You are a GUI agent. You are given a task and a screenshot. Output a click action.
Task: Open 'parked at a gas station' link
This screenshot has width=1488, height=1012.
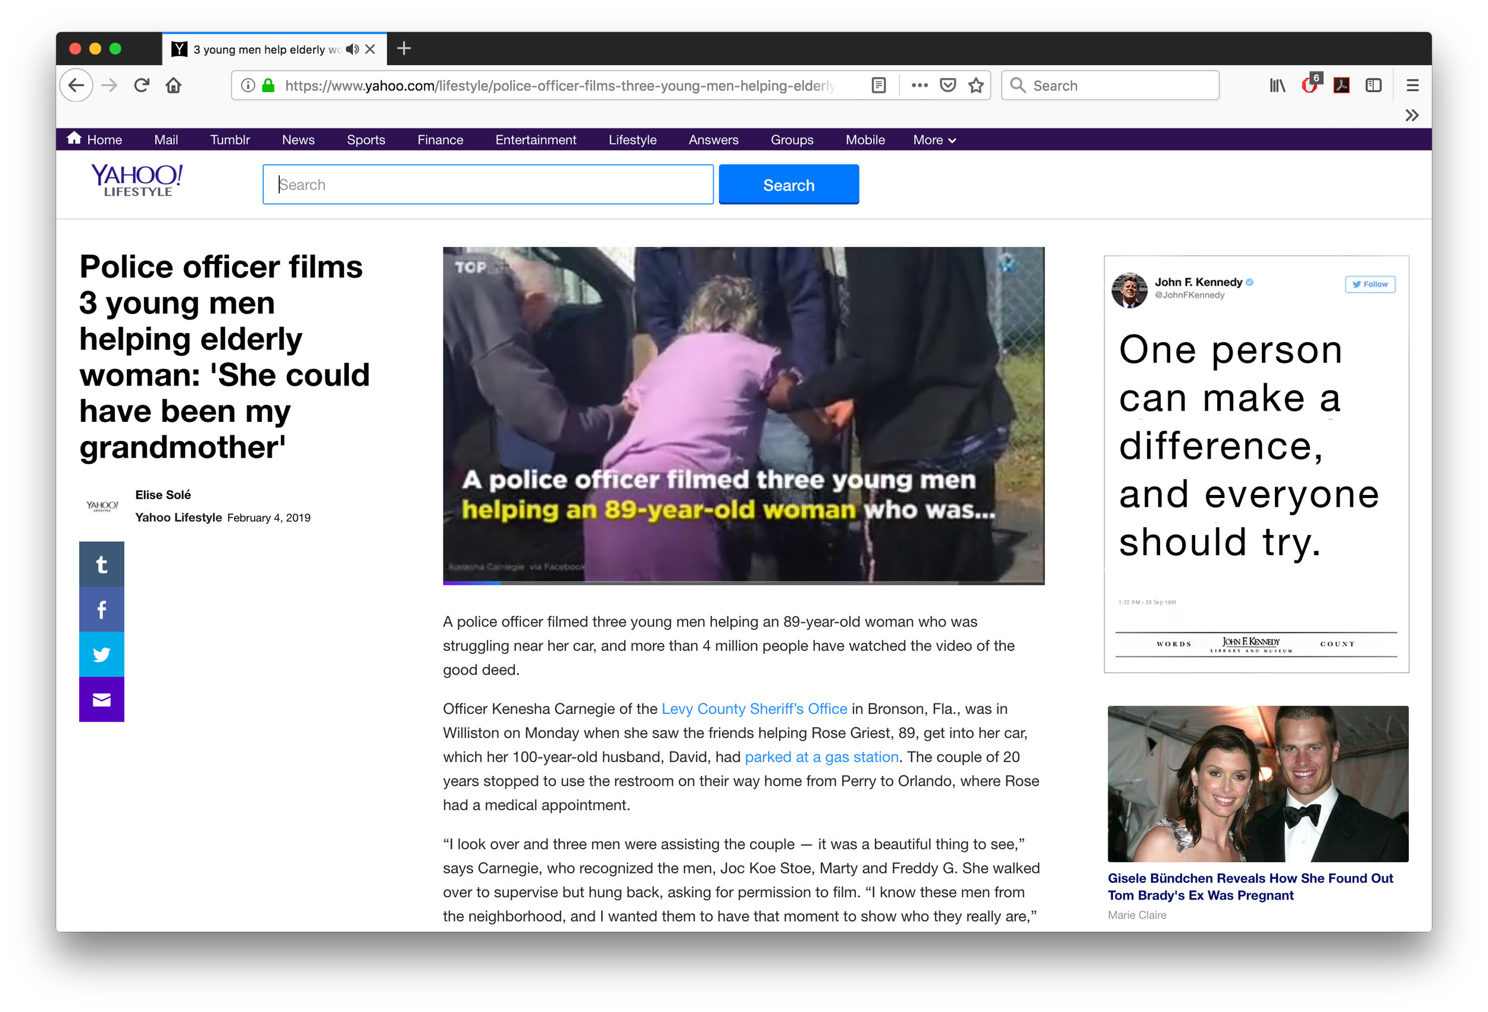point(821,757)
